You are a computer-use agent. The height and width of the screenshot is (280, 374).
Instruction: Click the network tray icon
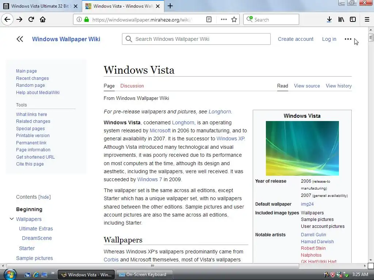(x=339, y=275)
